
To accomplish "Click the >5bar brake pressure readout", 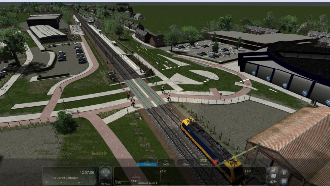I will (x=185, y=164).
